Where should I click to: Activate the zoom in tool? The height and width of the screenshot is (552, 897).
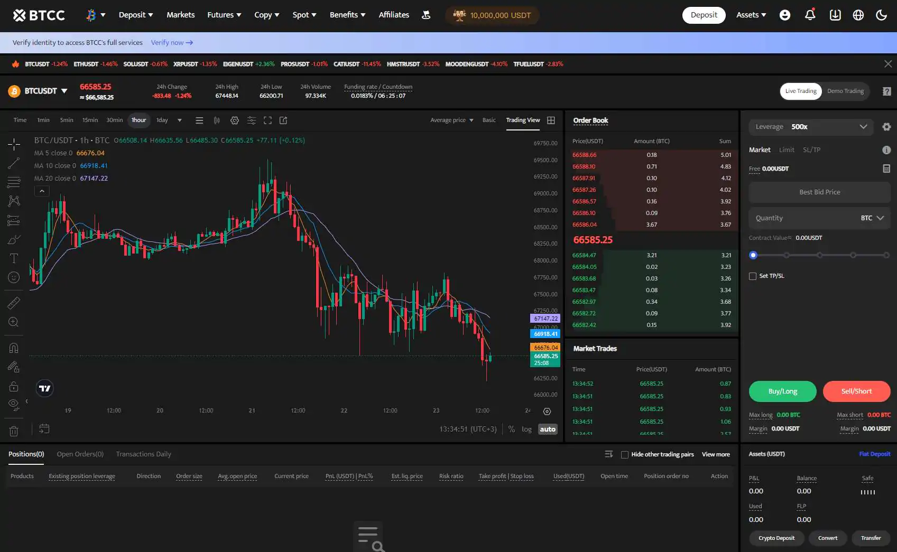tap(14, 322)
